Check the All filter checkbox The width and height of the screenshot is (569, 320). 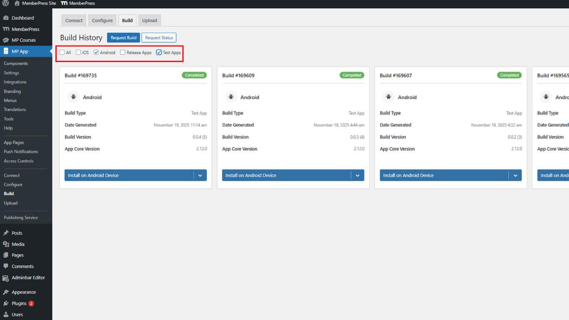[62, 52]
